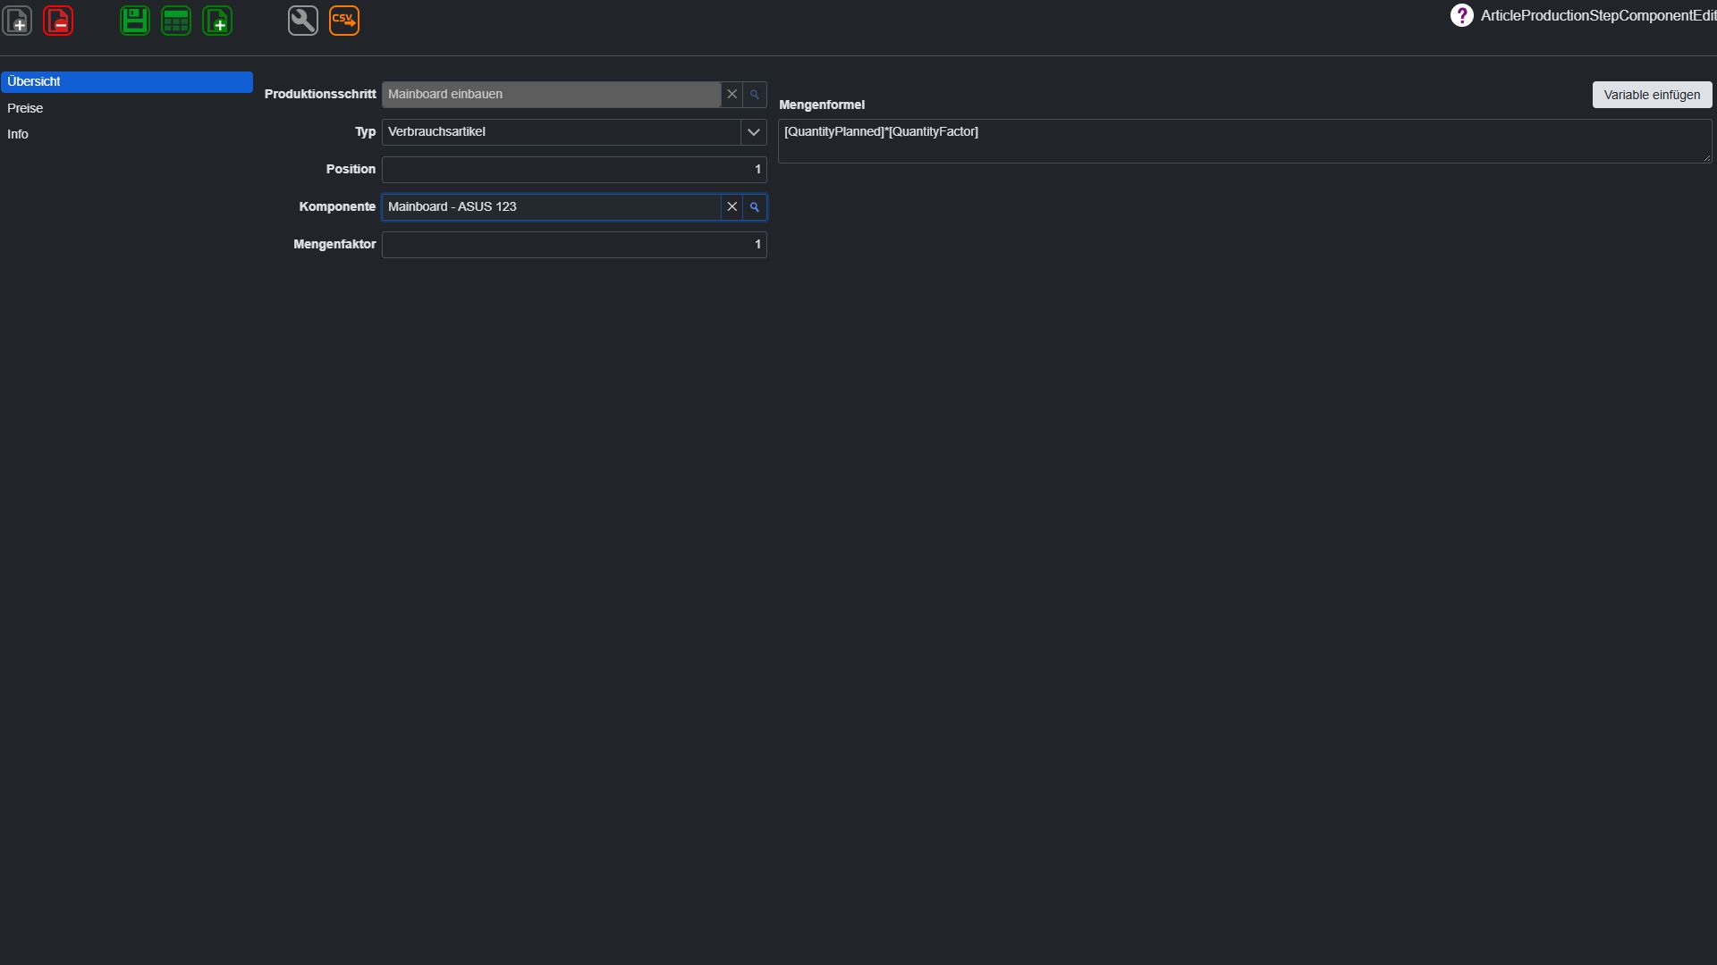Open Produktionsschritt search magnifier

[x=755, y=95]
